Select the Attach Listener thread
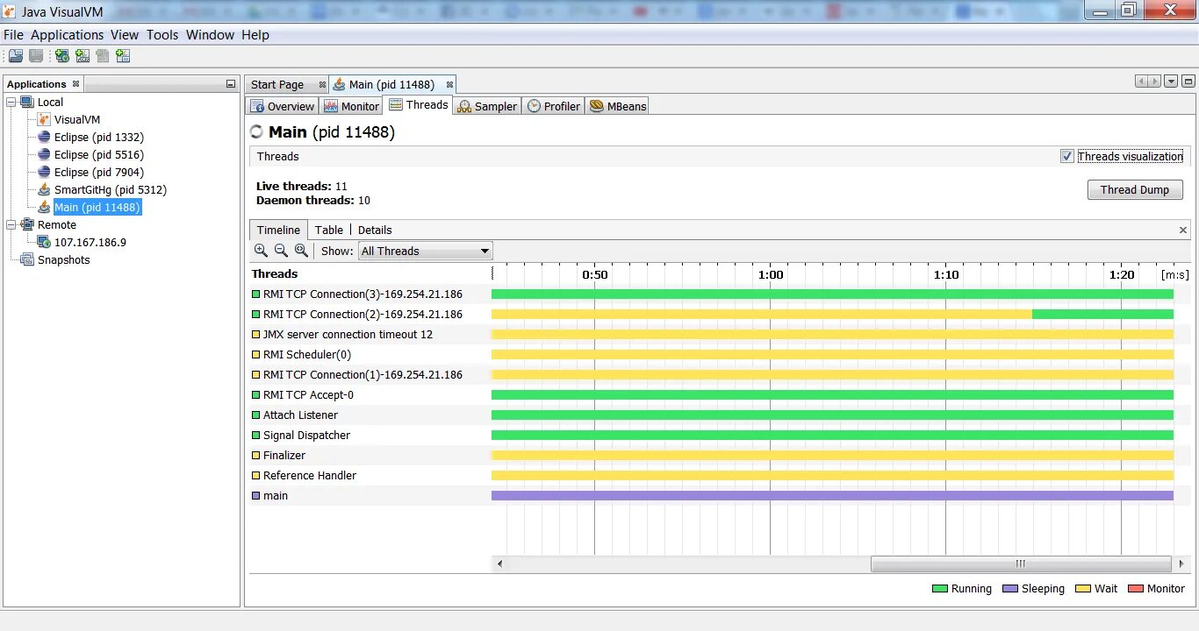 tap(720, 415)
